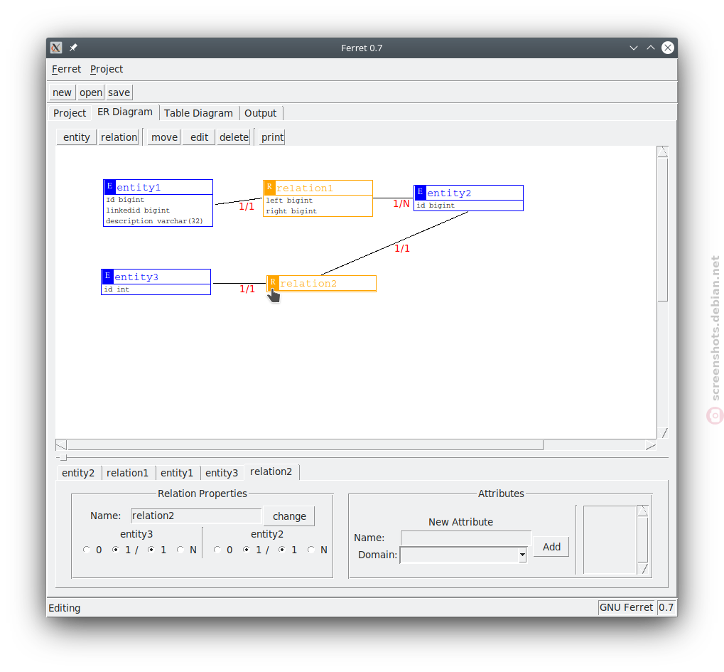This screenshot has width=724, height=672.
Task: Select maximum N radio for entity3
Action: 180,550
